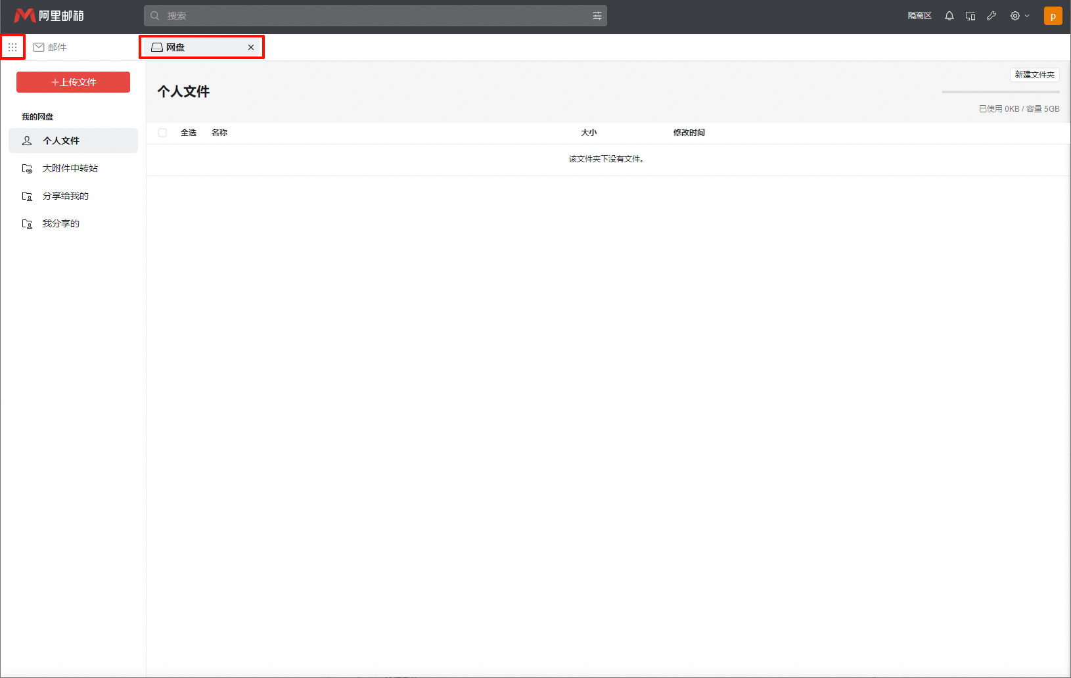The image size is (1071, 678).
Task: Click the 上传文件 upload button
Action: (73, 82)
